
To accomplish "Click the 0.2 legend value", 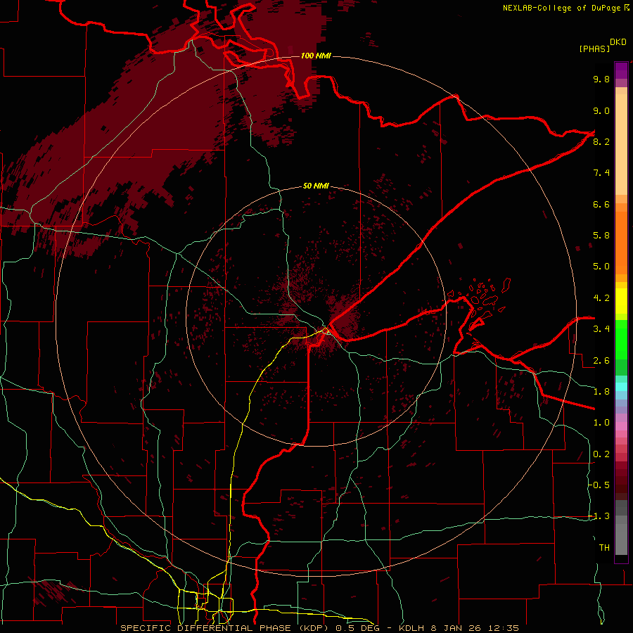I will (601, 454).
